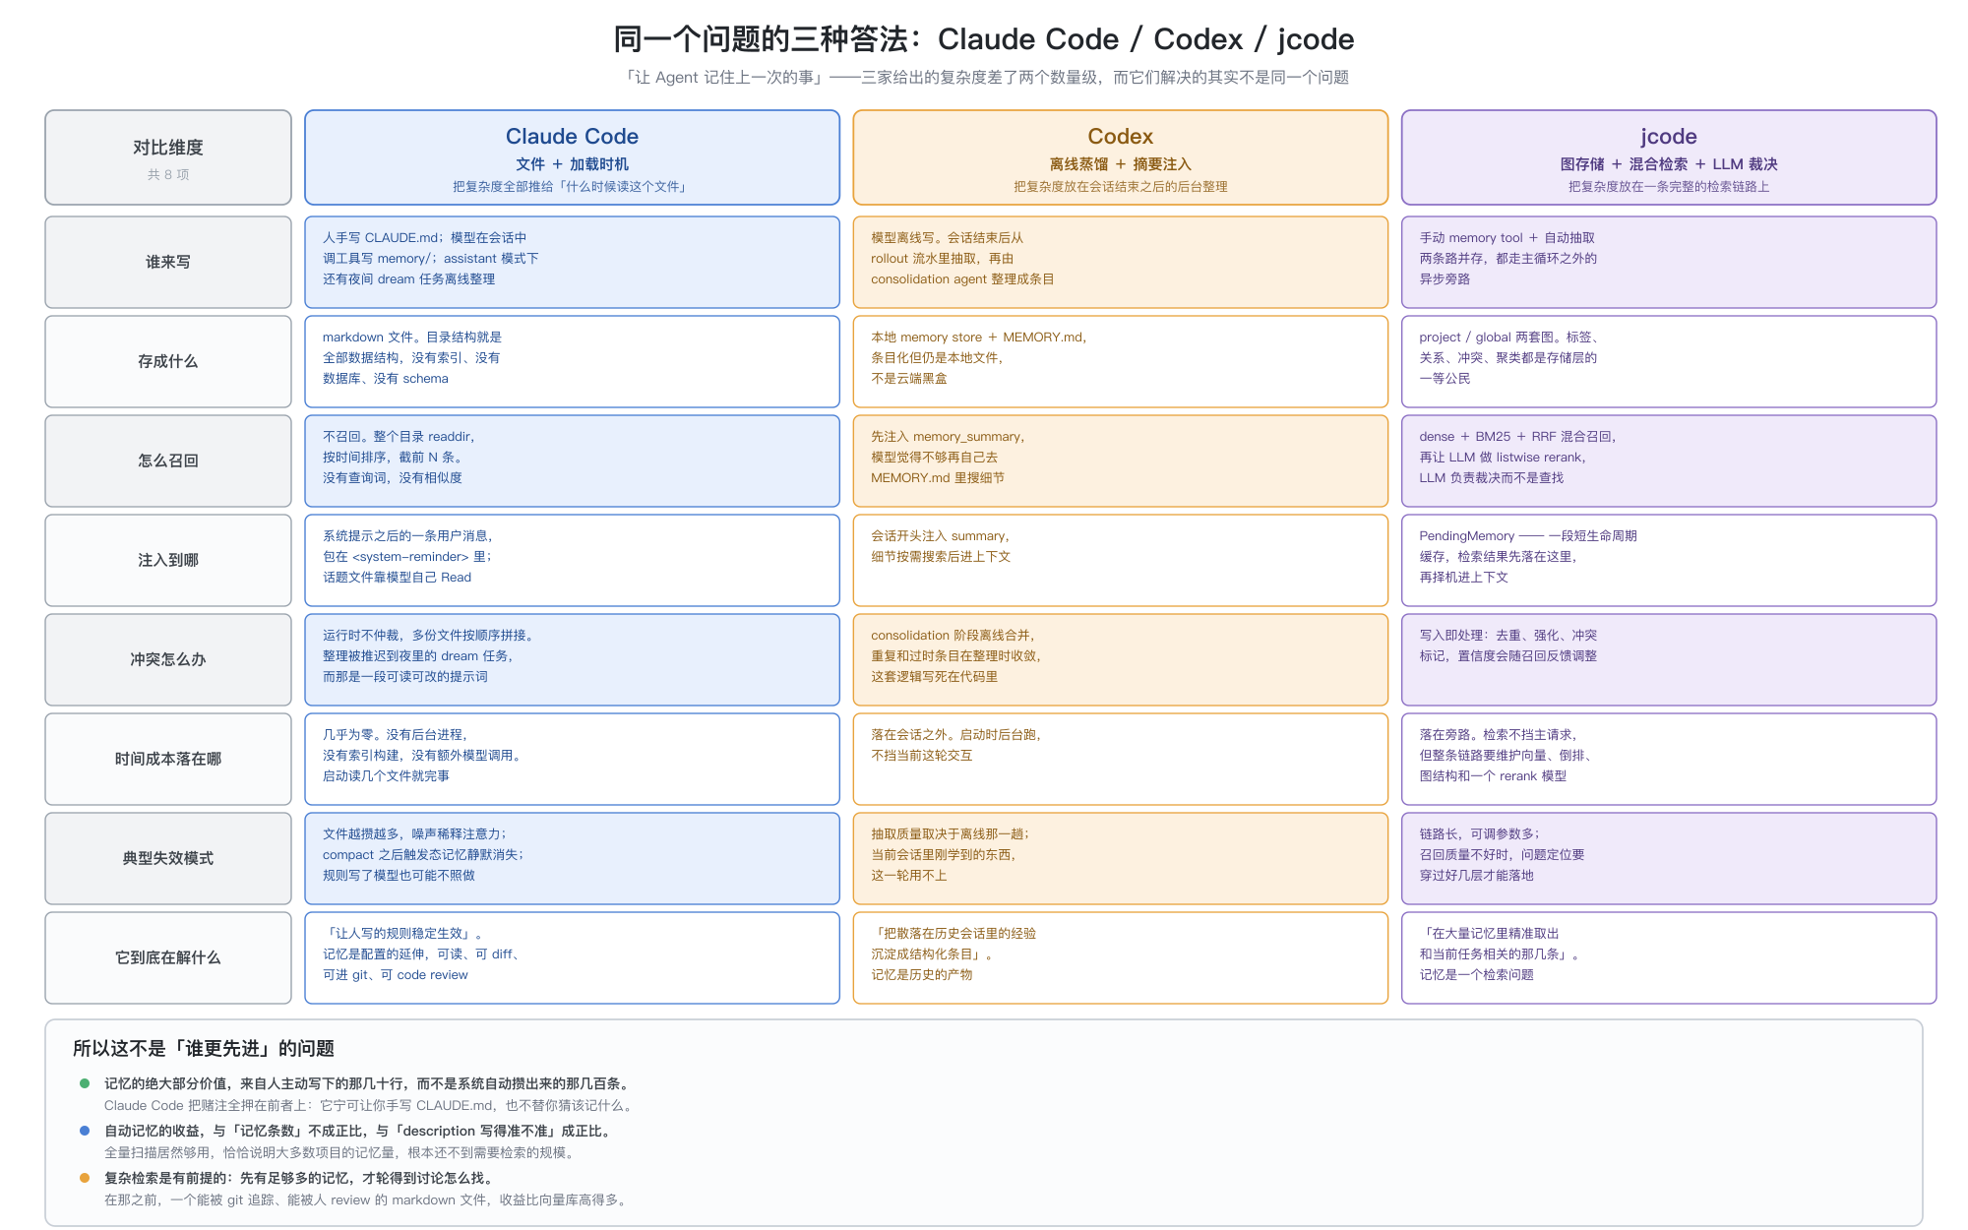
Task: Click the line 复杂检索是有前提的
Action: [x=301, y=1178]
